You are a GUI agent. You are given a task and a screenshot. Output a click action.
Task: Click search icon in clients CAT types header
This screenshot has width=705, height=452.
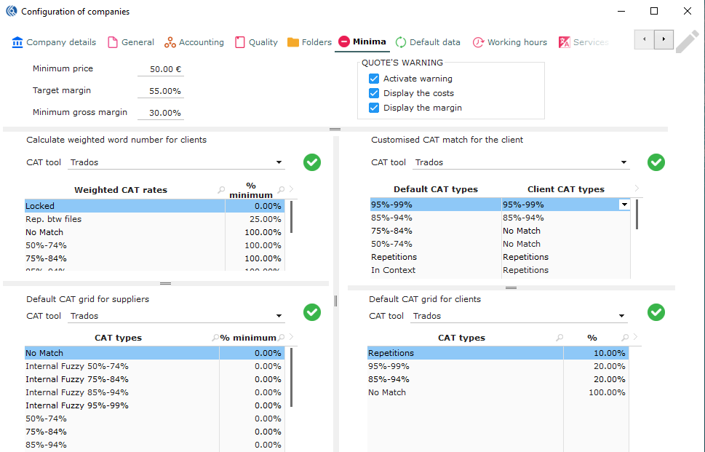point(559,338)
